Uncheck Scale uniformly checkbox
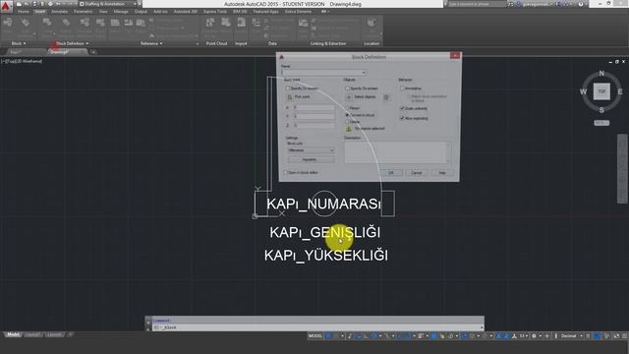 (x=402, y=108)
